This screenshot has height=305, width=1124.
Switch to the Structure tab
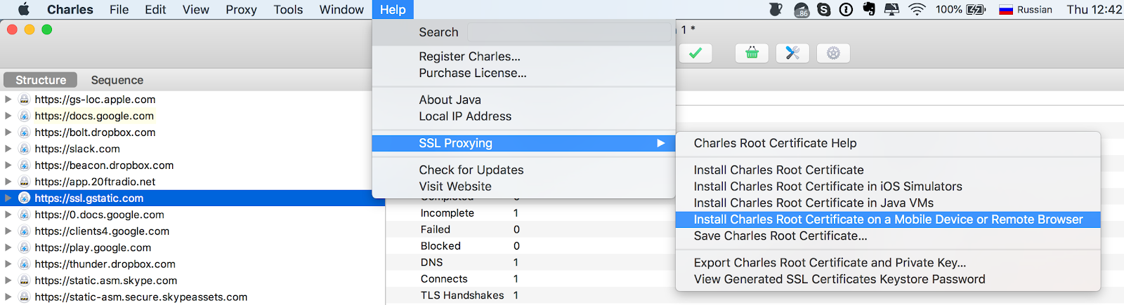pyautogui.click(x=41, y=80)
